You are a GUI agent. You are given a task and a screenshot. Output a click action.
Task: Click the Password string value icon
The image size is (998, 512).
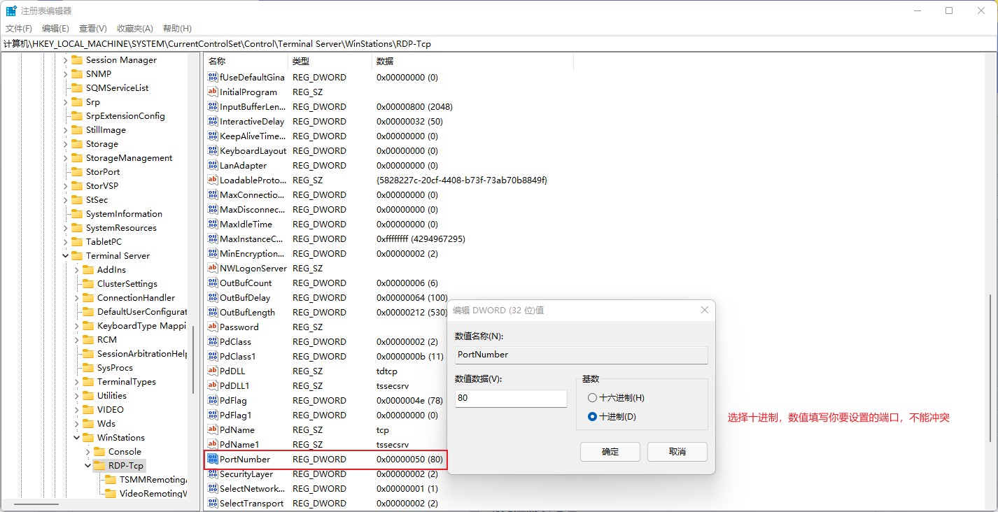[213, 327]
